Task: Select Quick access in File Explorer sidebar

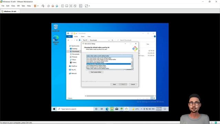Action: click(x=74, y=46)
